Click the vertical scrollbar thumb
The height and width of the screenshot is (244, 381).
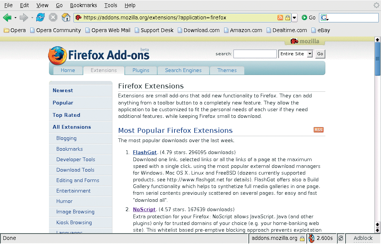tap(377, 59)
